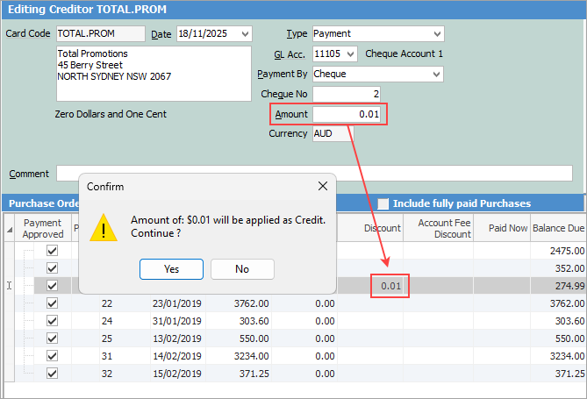Click Yes in the Confirm dialog
587x399 pixels.
[171, 269]
